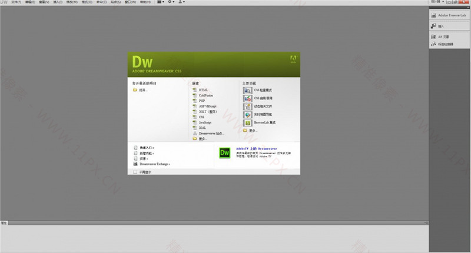The image size is (471, 253).
Task: Open the 实时视图导航 feature
Action: coord(257,115)
